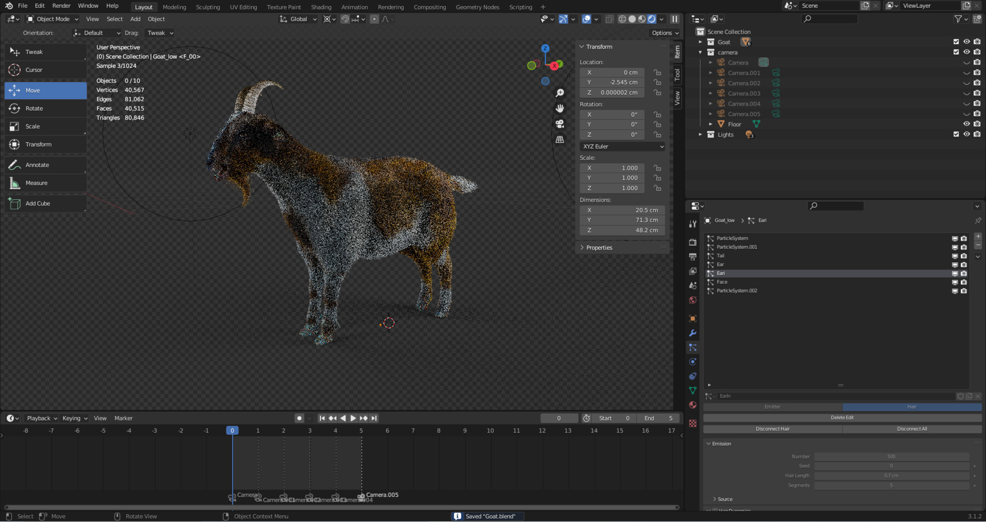Image resolution: width=986 pixels, height=522 pixels.
Task: Switch to the Shading workspace tab
Action: coord(321,7)
